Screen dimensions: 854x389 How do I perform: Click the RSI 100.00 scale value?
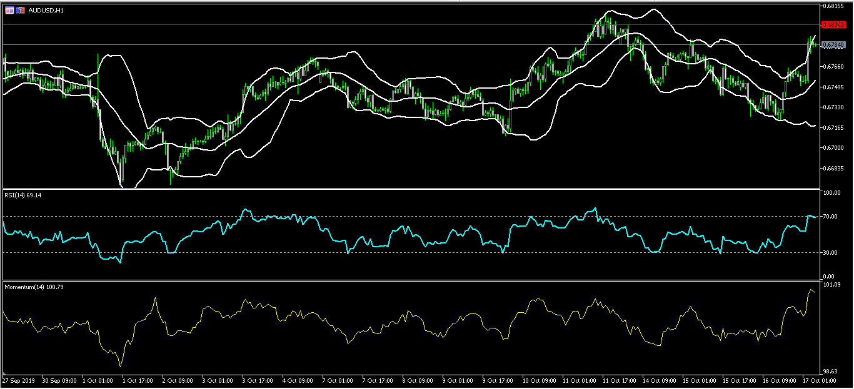pyautogui.click(x=832, y=193)
